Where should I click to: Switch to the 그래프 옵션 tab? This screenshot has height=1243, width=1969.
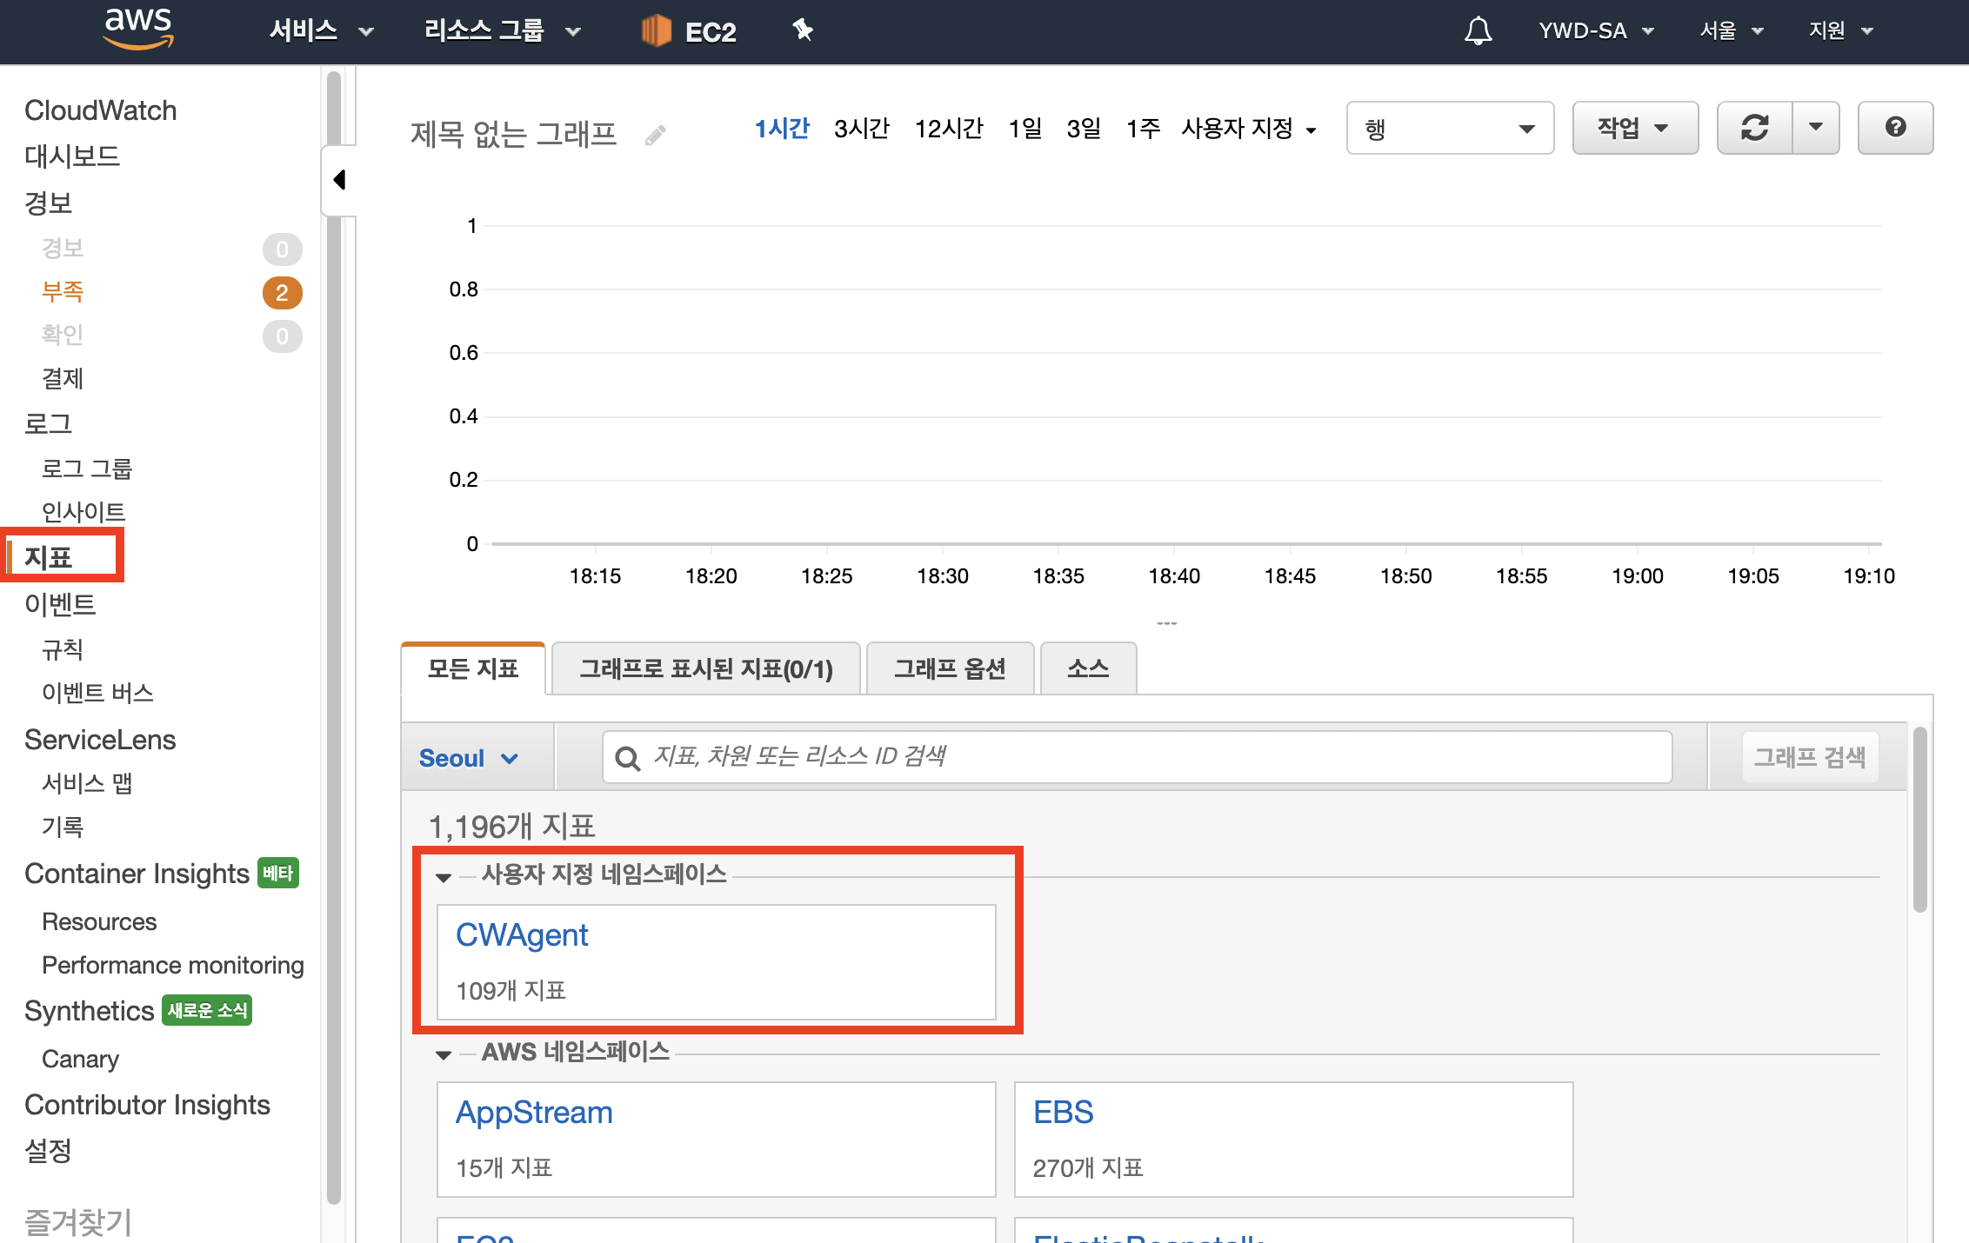tap(950, 668)
